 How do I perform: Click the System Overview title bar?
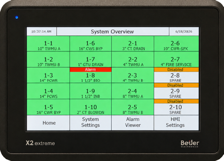click(113, 31)
